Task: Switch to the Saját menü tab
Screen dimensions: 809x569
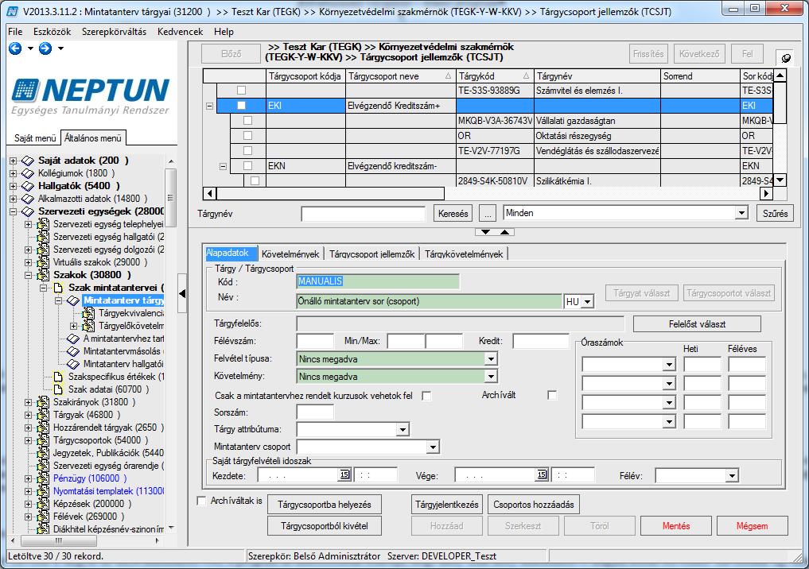Action: 34,138
